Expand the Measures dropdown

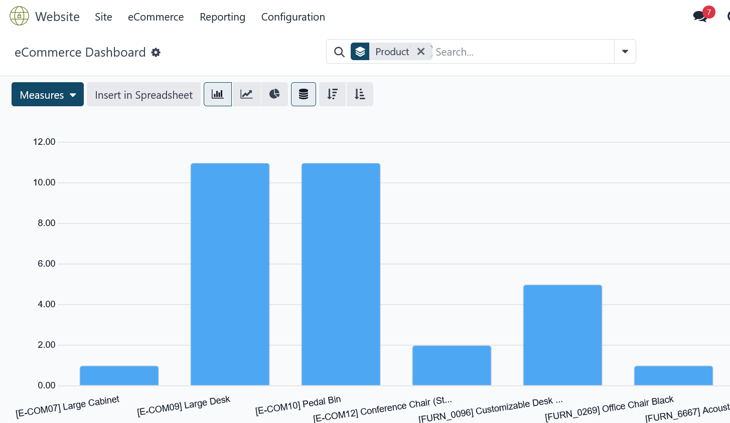coord(48,95)
